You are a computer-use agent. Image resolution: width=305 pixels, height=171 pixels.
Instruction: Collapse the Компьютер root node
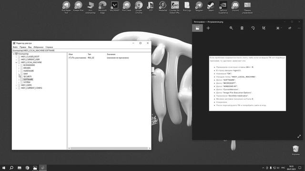point(14,54)
